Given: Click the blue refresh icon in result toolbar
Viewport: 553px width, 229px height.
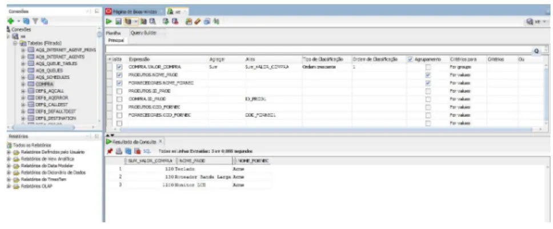Looking at the screenshot, I should coord(128,151).
